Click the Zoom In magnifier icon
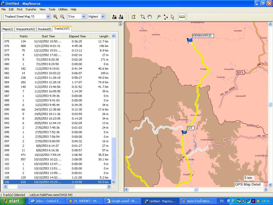This screenshot has width=273, height=205. click(x=55, y=17)
